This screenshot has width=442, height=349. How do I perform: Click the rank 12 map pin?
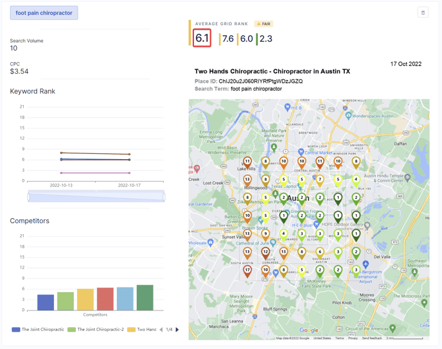265,253
